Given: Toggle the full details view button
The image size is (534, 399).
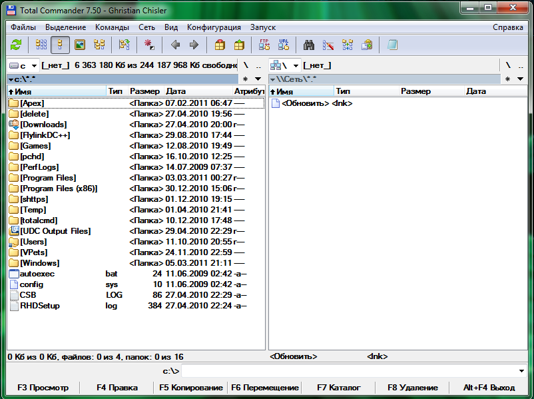Looking at the screenshot, I should pos(61,45).
